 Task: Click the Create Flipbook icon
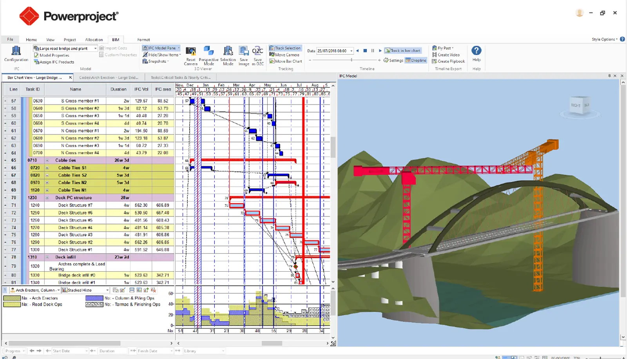(448, 61)
